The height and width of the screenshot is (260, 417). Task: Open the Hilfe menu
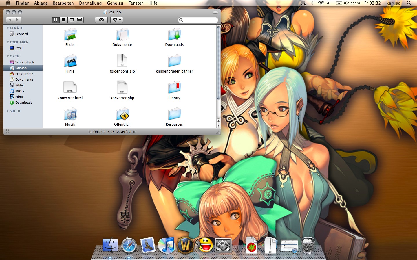click(153, 3)
